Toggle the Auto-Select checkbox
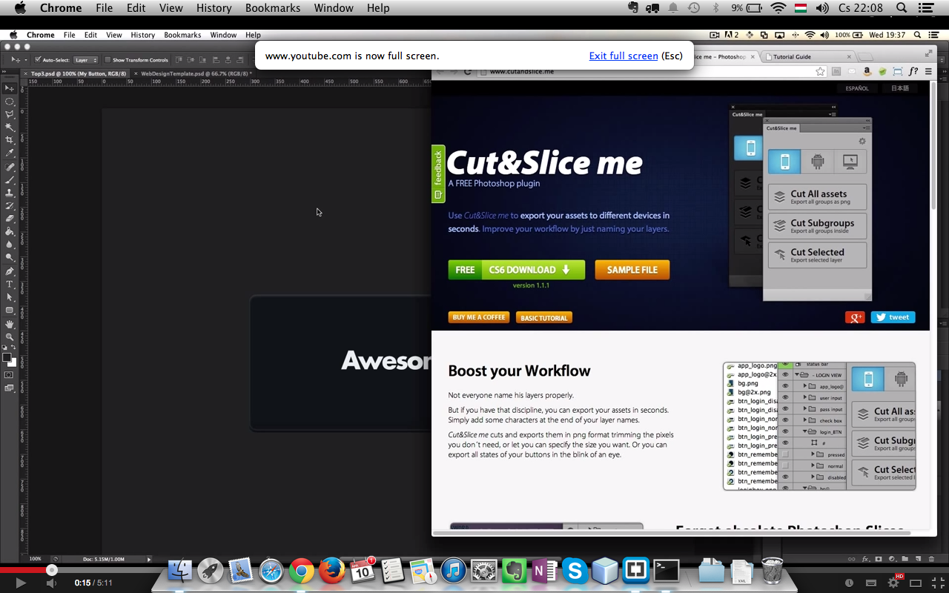This screenshot has width=949, height=593. click(38, 60)
